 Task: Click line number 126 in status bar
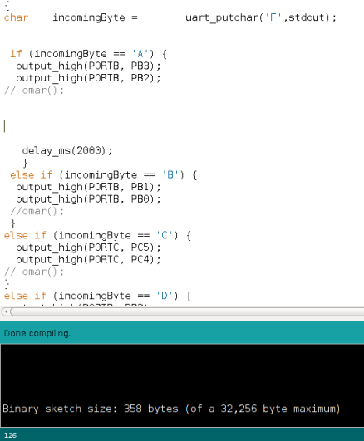click(11, 435)
